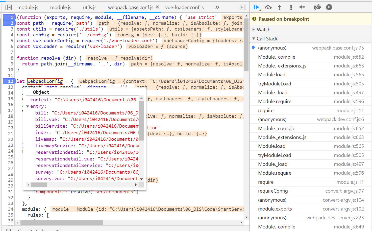Image resolution: width=372 pixels, height=231 pixels.
Task: Open the vue-loader.conf.js tab
Action: pyautogui.click(x=184, y=7)
